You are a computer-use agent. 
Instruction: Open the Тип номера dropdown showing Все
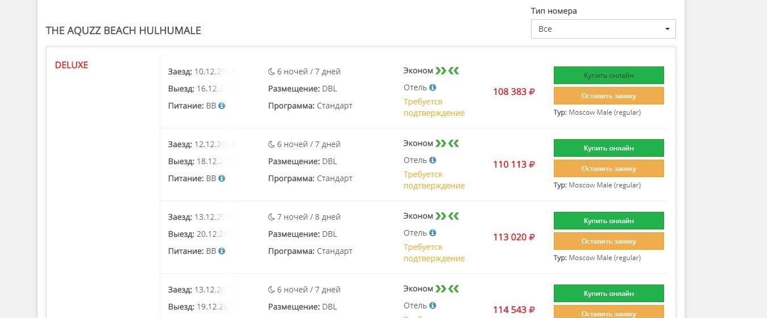coord(603,29)
